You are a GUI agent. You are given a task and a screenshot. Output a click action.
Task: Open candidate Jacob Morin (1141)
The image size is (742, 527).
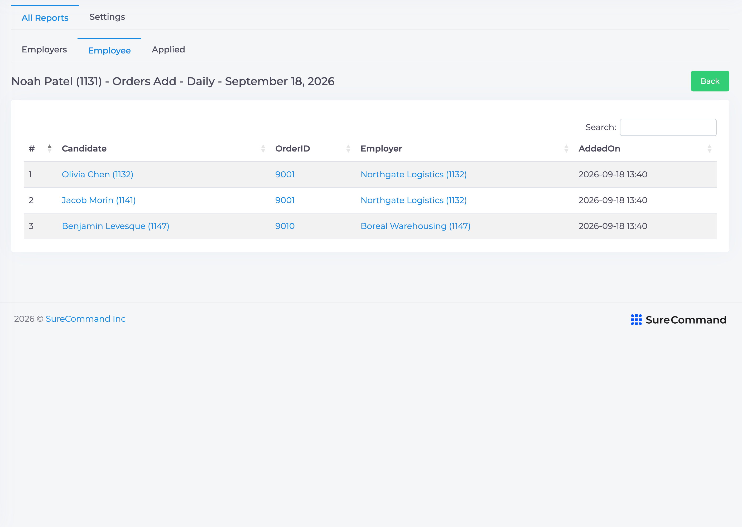pos(99,200)
